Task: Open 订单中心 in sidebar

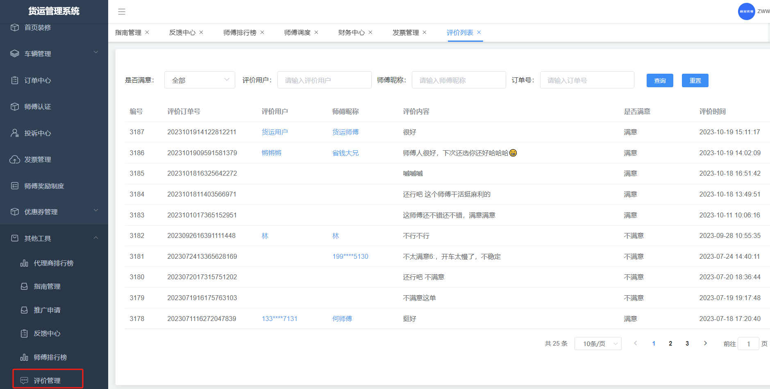Action: pos(38,80)
